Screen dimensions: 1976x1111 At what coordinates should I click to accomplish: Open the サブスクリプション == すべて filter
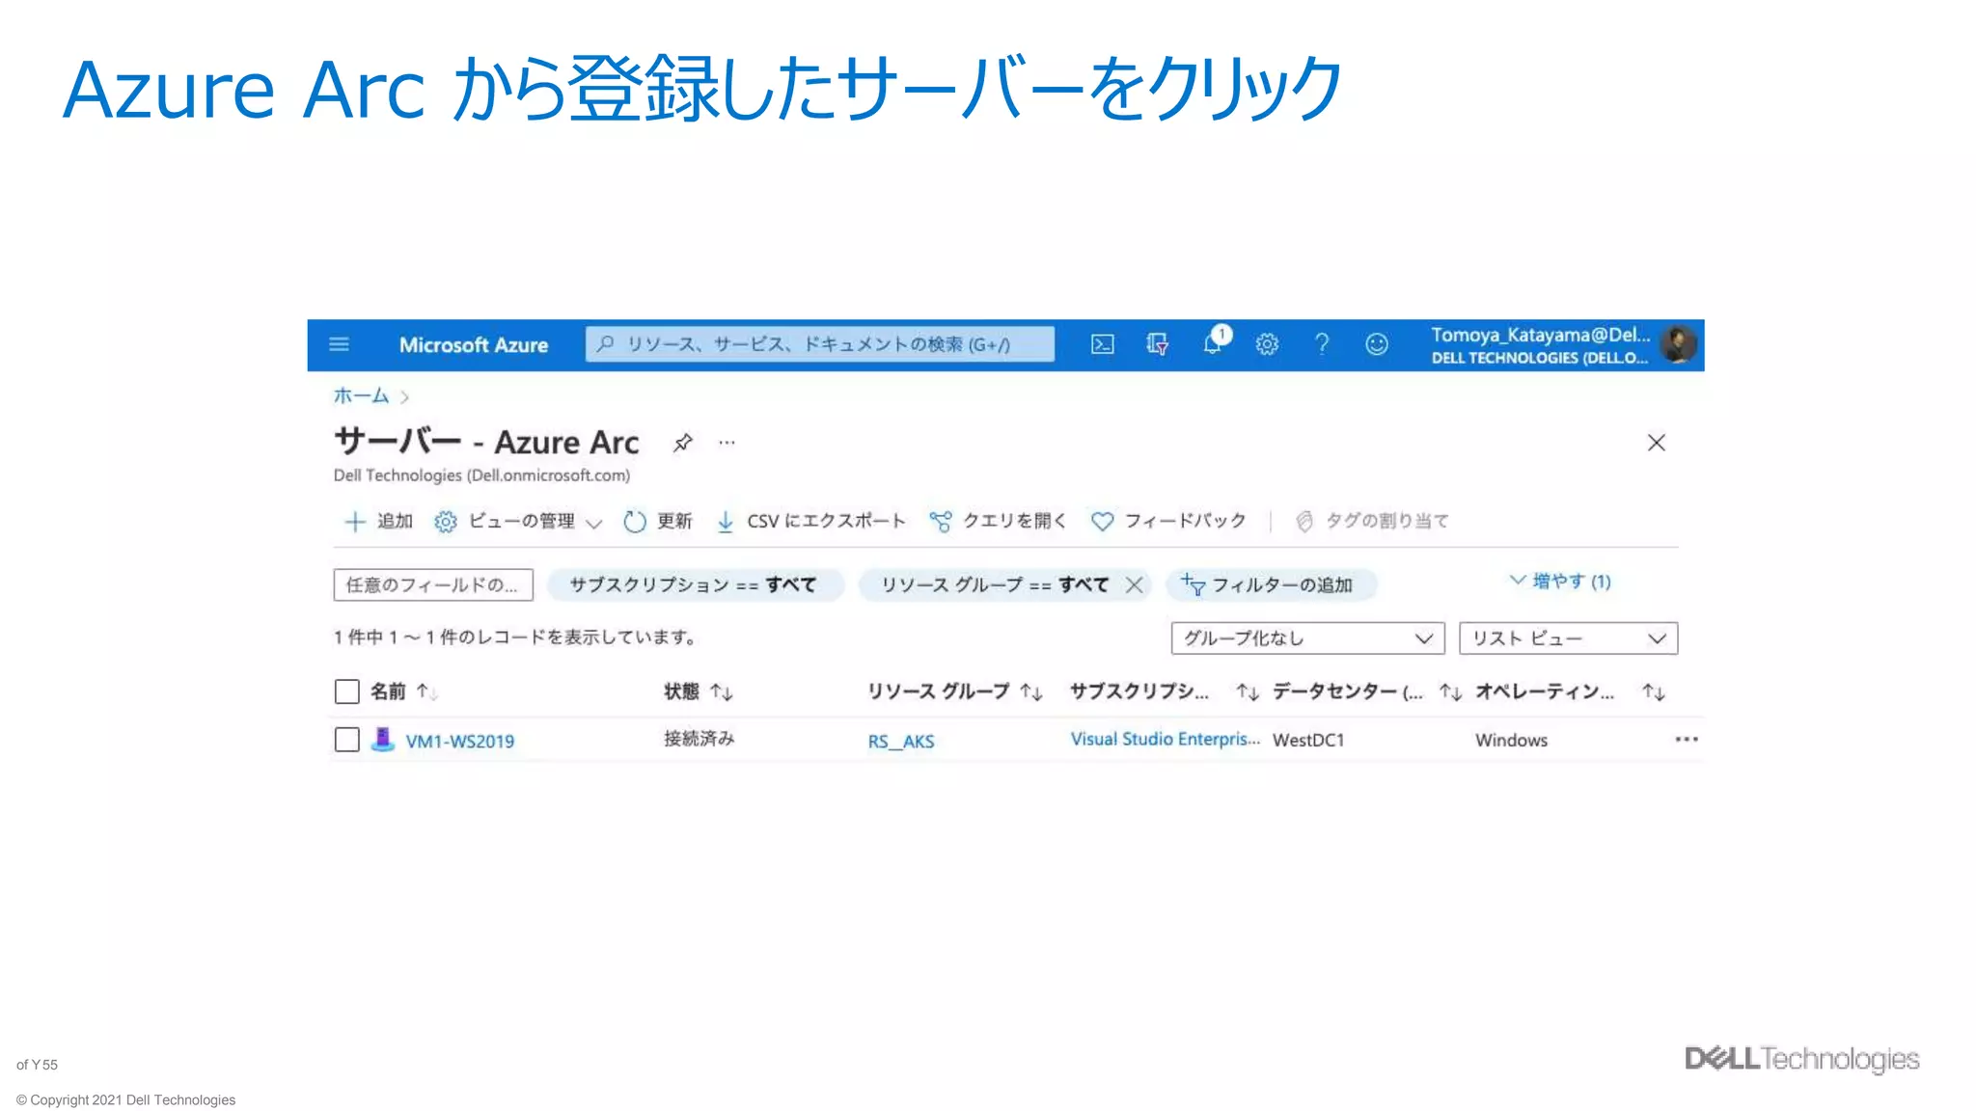[694, 585]
